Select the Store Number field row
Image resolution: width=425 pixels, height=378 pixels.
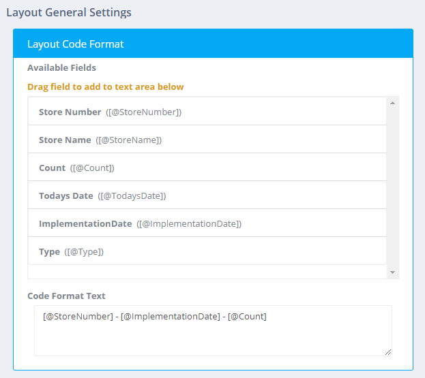(207, 112)
